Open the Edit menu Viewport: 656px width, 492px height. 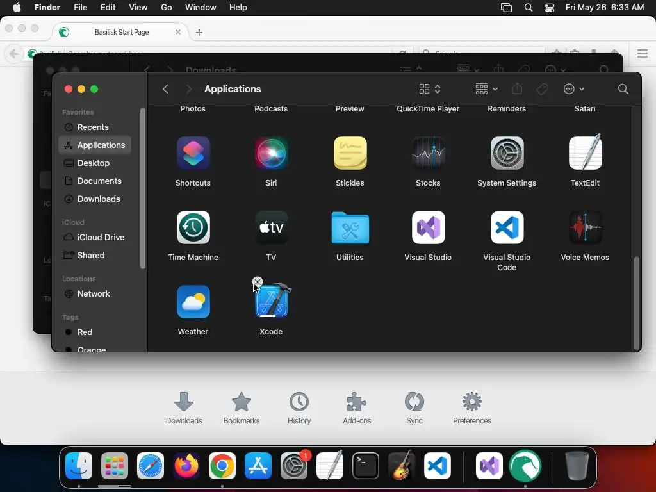pyautogui.click(x=108, y=8)
